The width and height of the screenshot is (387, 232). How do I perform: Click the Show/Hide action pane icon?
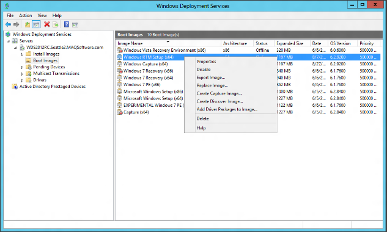click(x=75, y=24)
